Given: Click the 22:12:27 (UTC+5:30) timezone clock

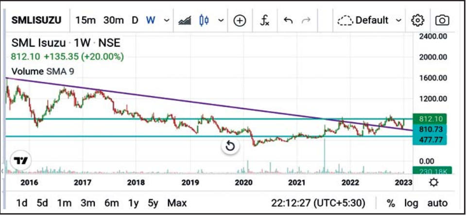Looking at the screenshot, I should (x=318, y=203).
